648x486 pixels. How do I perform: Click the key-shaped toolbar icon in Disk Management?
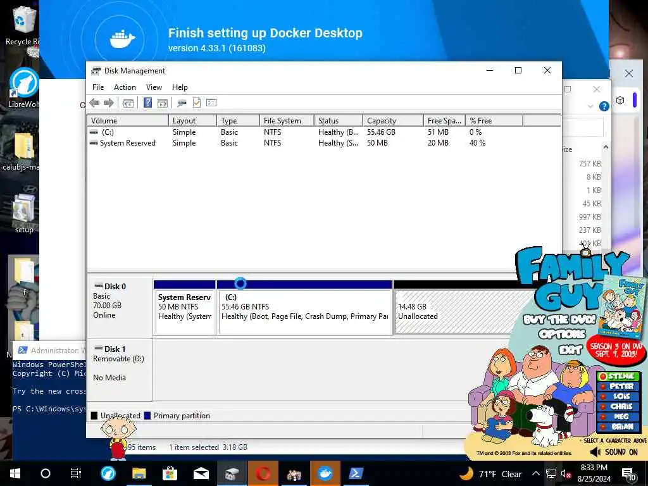(x=182, y=103)
